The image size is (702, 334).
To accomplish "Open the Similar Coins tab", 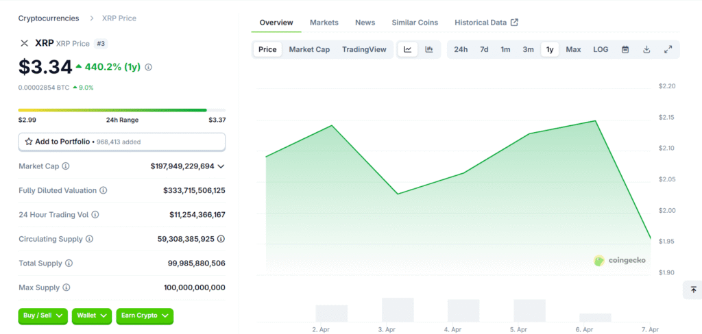I will point(415,23).
